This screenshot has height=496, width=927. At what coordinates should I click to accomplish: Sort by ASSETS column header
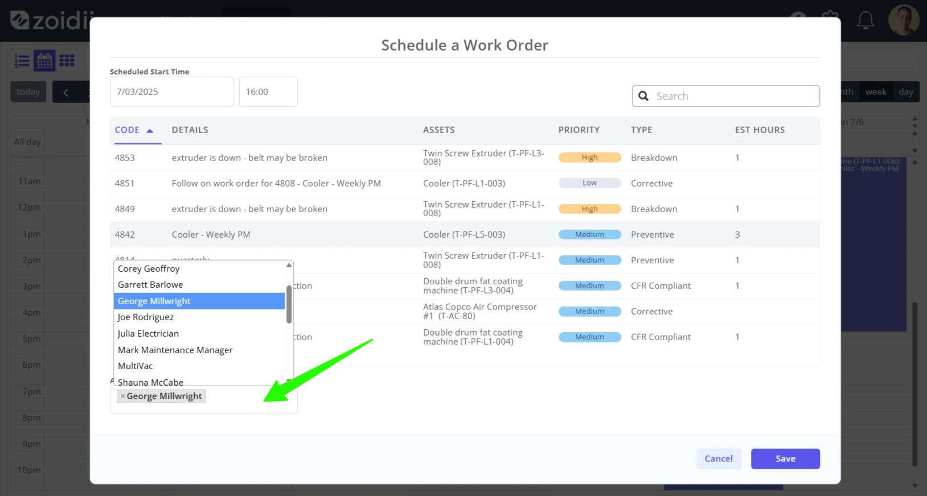439,130
